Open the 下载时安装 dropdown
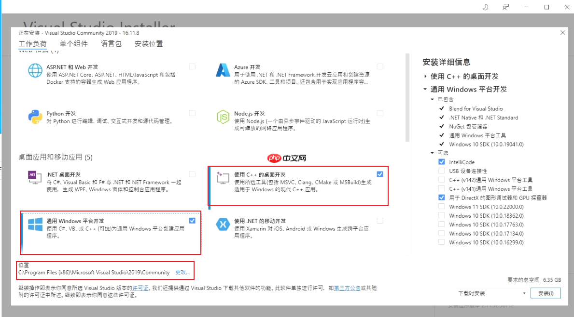 tap(523, 293)
